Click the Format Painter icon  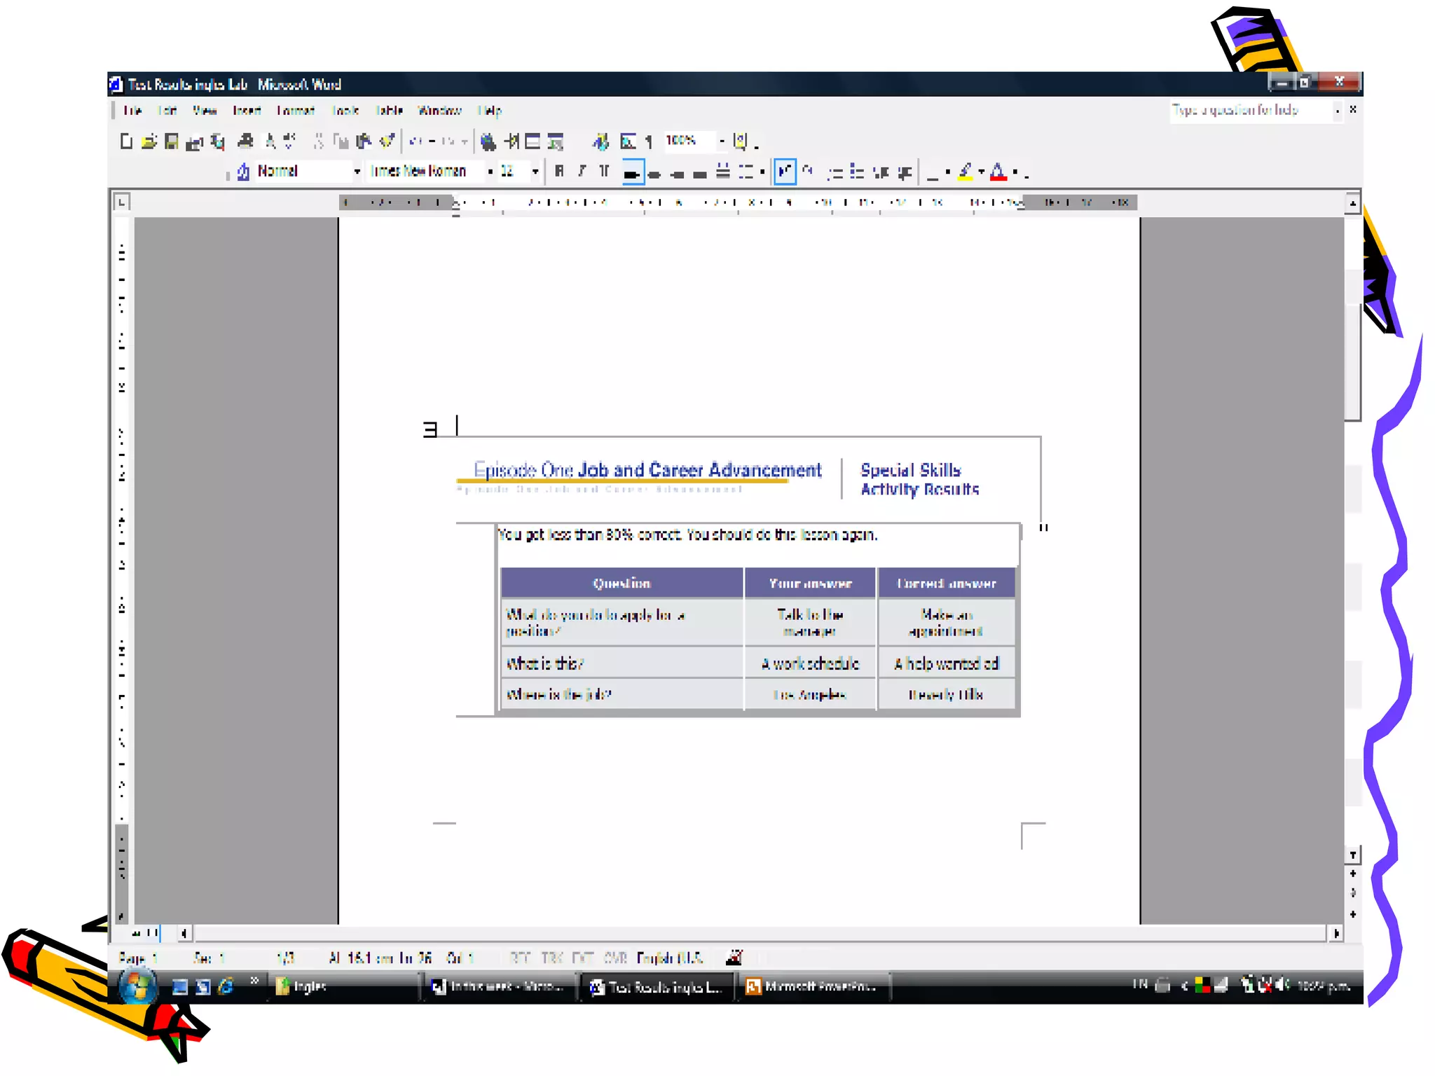coord(387,142)
